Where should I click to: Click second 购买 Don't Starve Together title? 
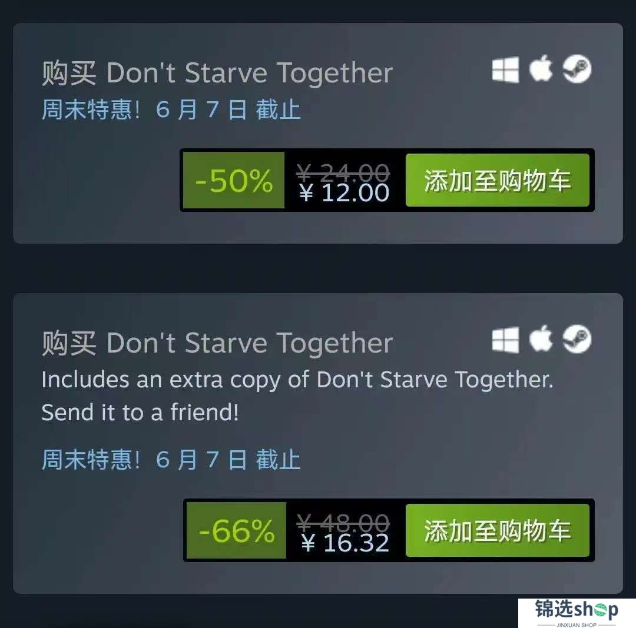(x=217, y=343)
